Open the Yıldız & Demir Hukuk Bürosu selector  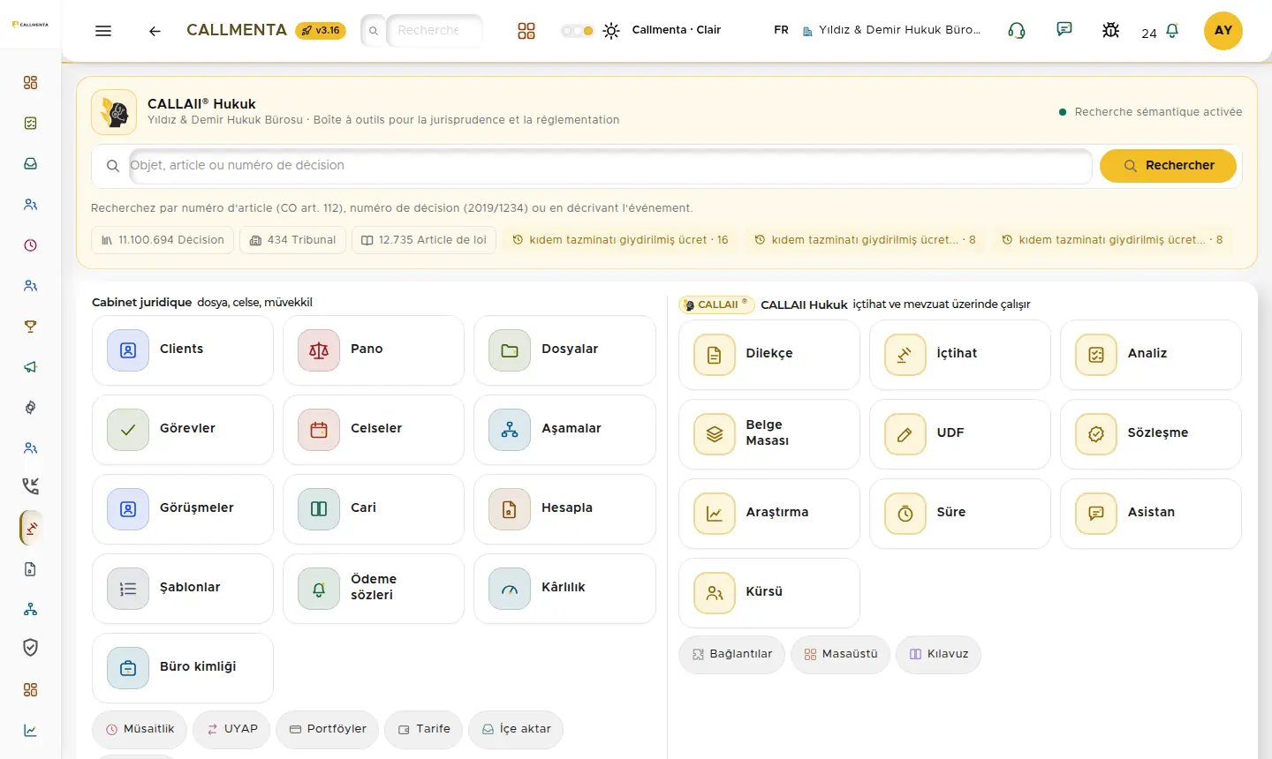click(891, 30)
